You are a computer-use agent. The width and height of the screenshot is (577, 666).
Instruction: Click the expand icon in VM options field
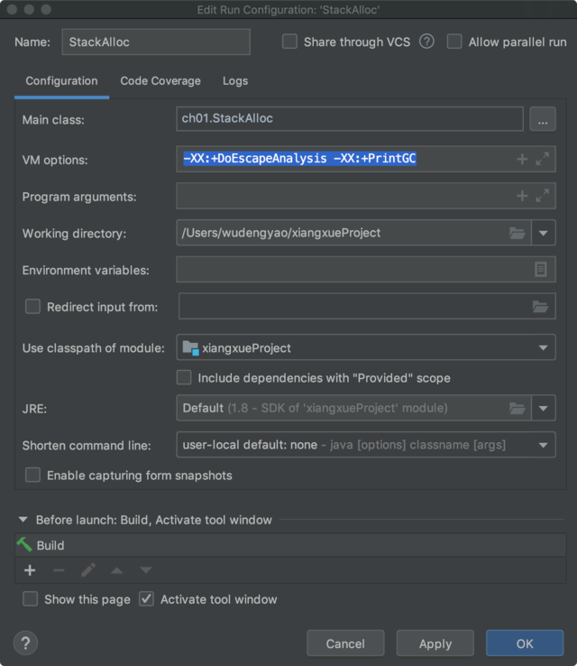coord(542,159)
